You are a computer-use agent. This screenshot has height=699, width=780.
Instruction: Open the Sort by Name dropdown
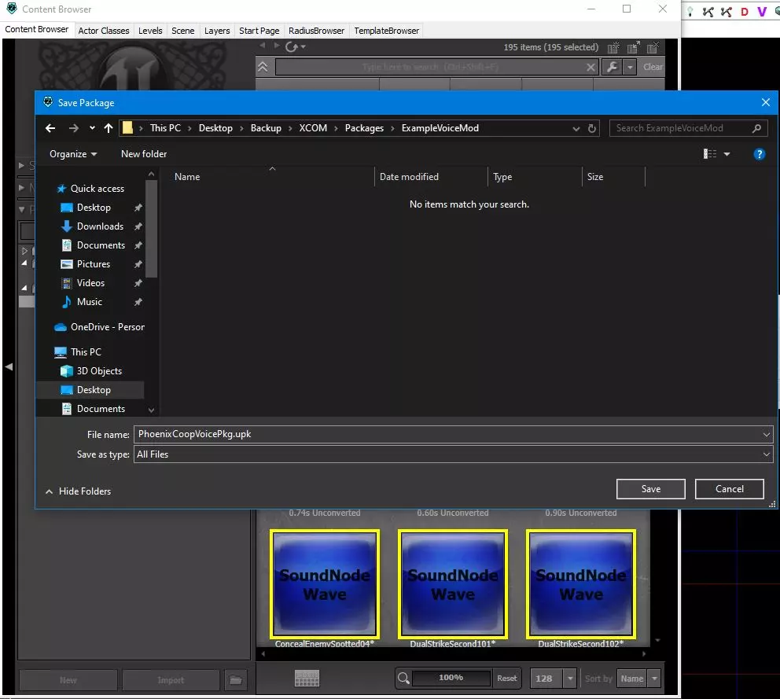pos(638,679)
